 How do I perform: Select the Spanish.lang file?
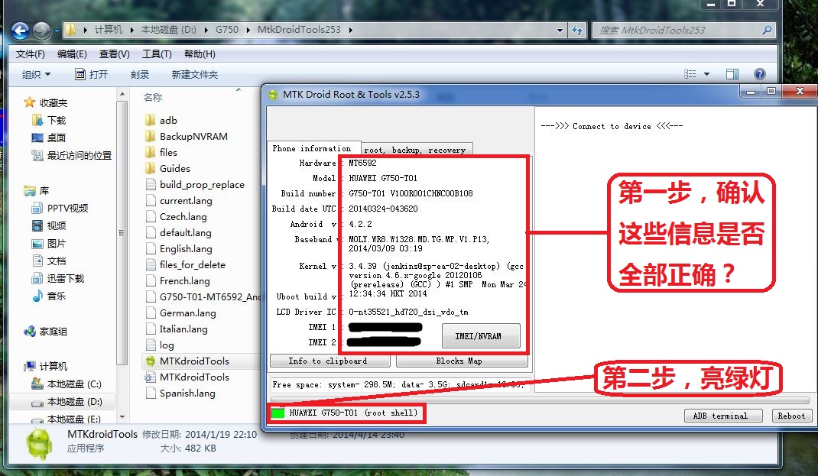click(180, 393)
